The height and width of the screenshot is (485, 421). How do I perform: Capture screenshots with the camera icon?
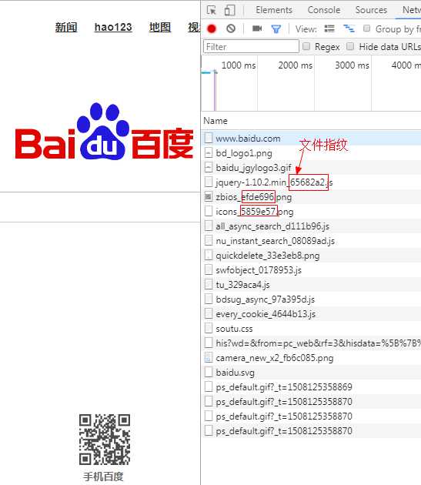coord(257,28)
